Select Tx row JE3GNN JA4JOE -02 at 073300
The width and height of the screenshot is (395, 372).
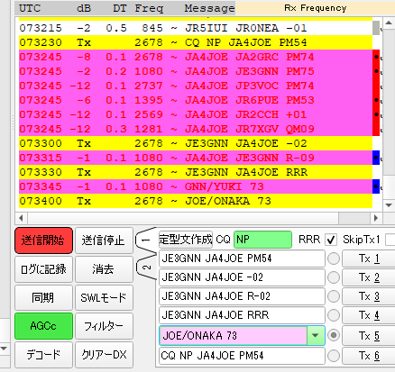(x=196, y=143)
